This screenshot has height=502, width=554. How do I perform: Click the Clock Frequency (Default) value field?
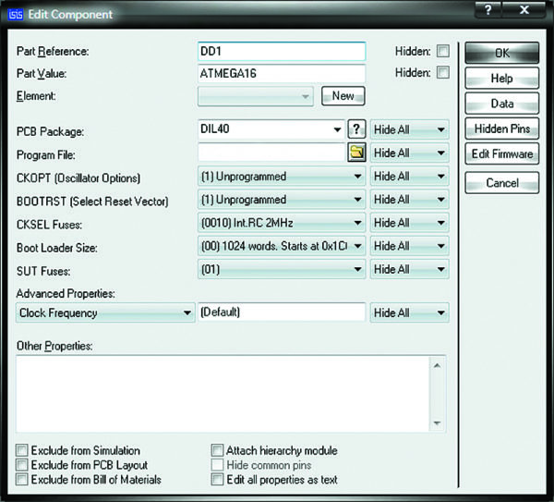click(x=282, y=312)
